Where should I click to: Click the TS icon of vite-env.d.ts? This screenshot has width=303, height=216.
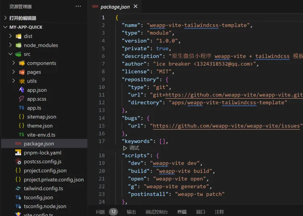coord(21,135)
